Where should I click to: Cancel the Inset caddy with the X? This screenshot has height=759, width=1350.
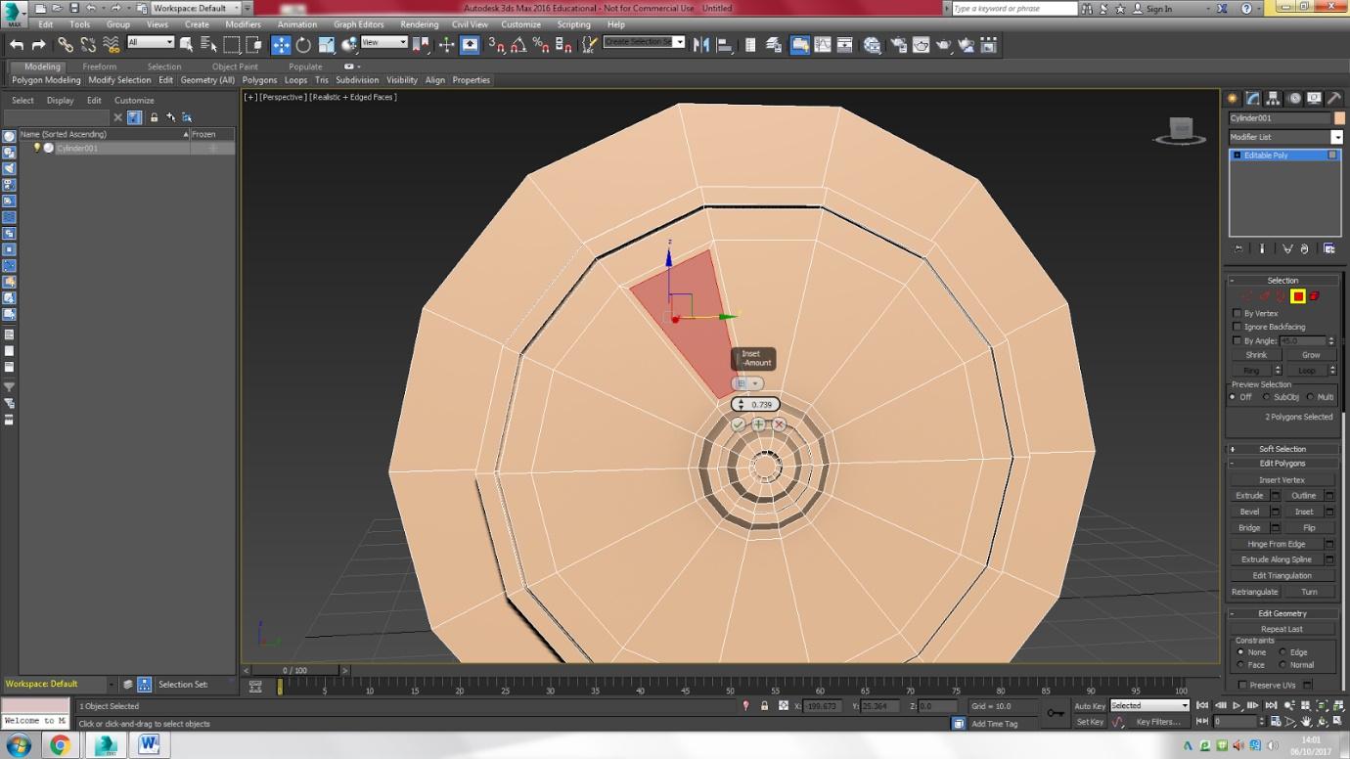tap(779, 424)
